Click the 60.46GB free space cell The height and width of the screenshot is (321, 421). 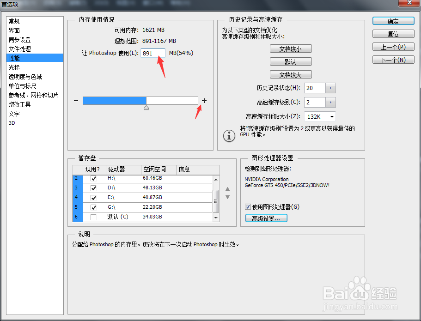152,178
